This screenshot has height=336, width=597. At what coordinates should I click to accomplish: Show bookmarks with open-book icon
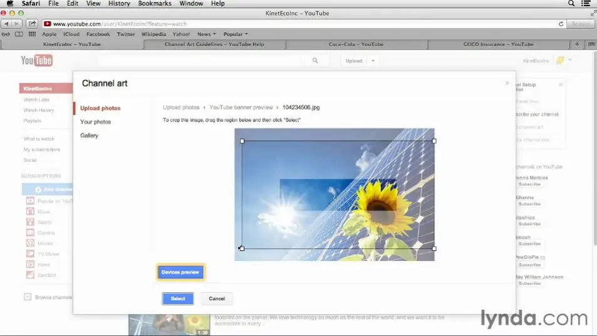[x=19, y=34]
